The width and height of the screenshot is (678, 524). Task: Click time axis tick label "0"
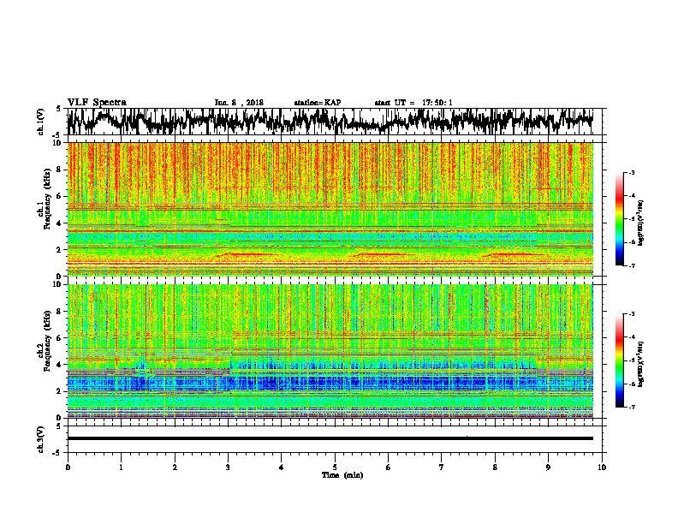(68, 467)
